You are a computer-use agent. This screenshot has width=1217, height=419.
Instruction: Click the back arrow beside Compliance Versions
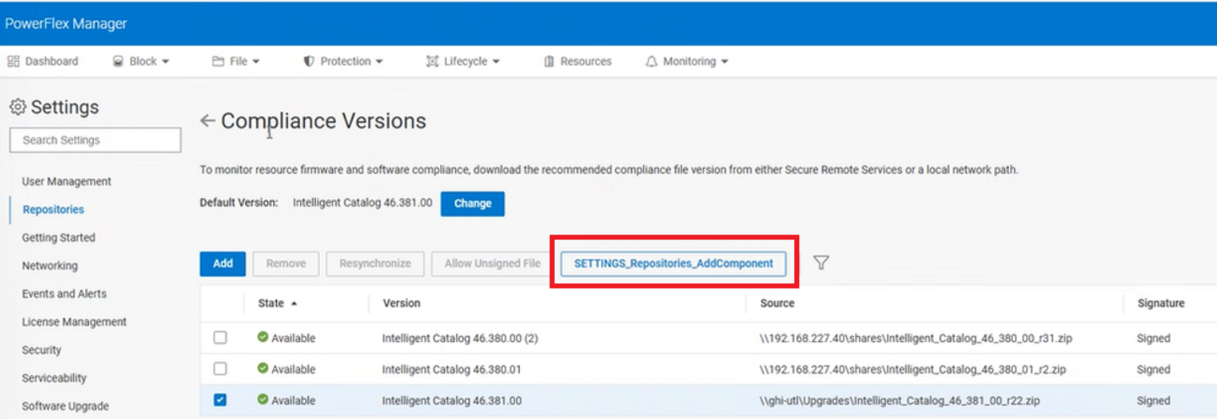tap(207, 121)
